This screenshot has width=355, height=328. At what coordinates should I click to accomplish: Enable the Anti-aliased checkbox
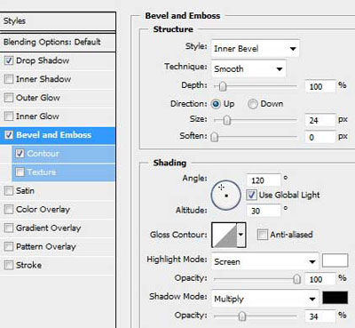(263, 235)
